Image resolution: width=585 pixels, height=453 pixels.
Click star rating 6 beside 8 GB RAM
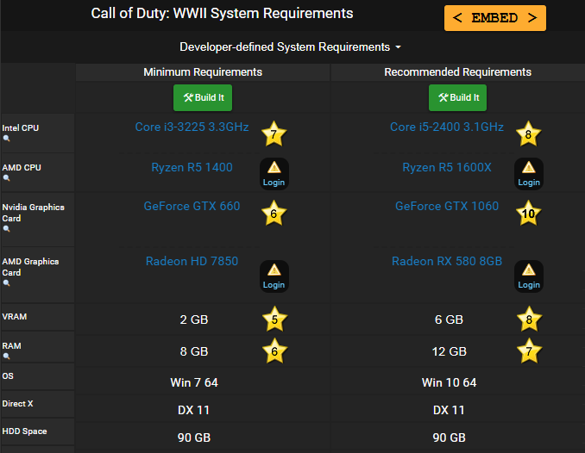(274, 351)
